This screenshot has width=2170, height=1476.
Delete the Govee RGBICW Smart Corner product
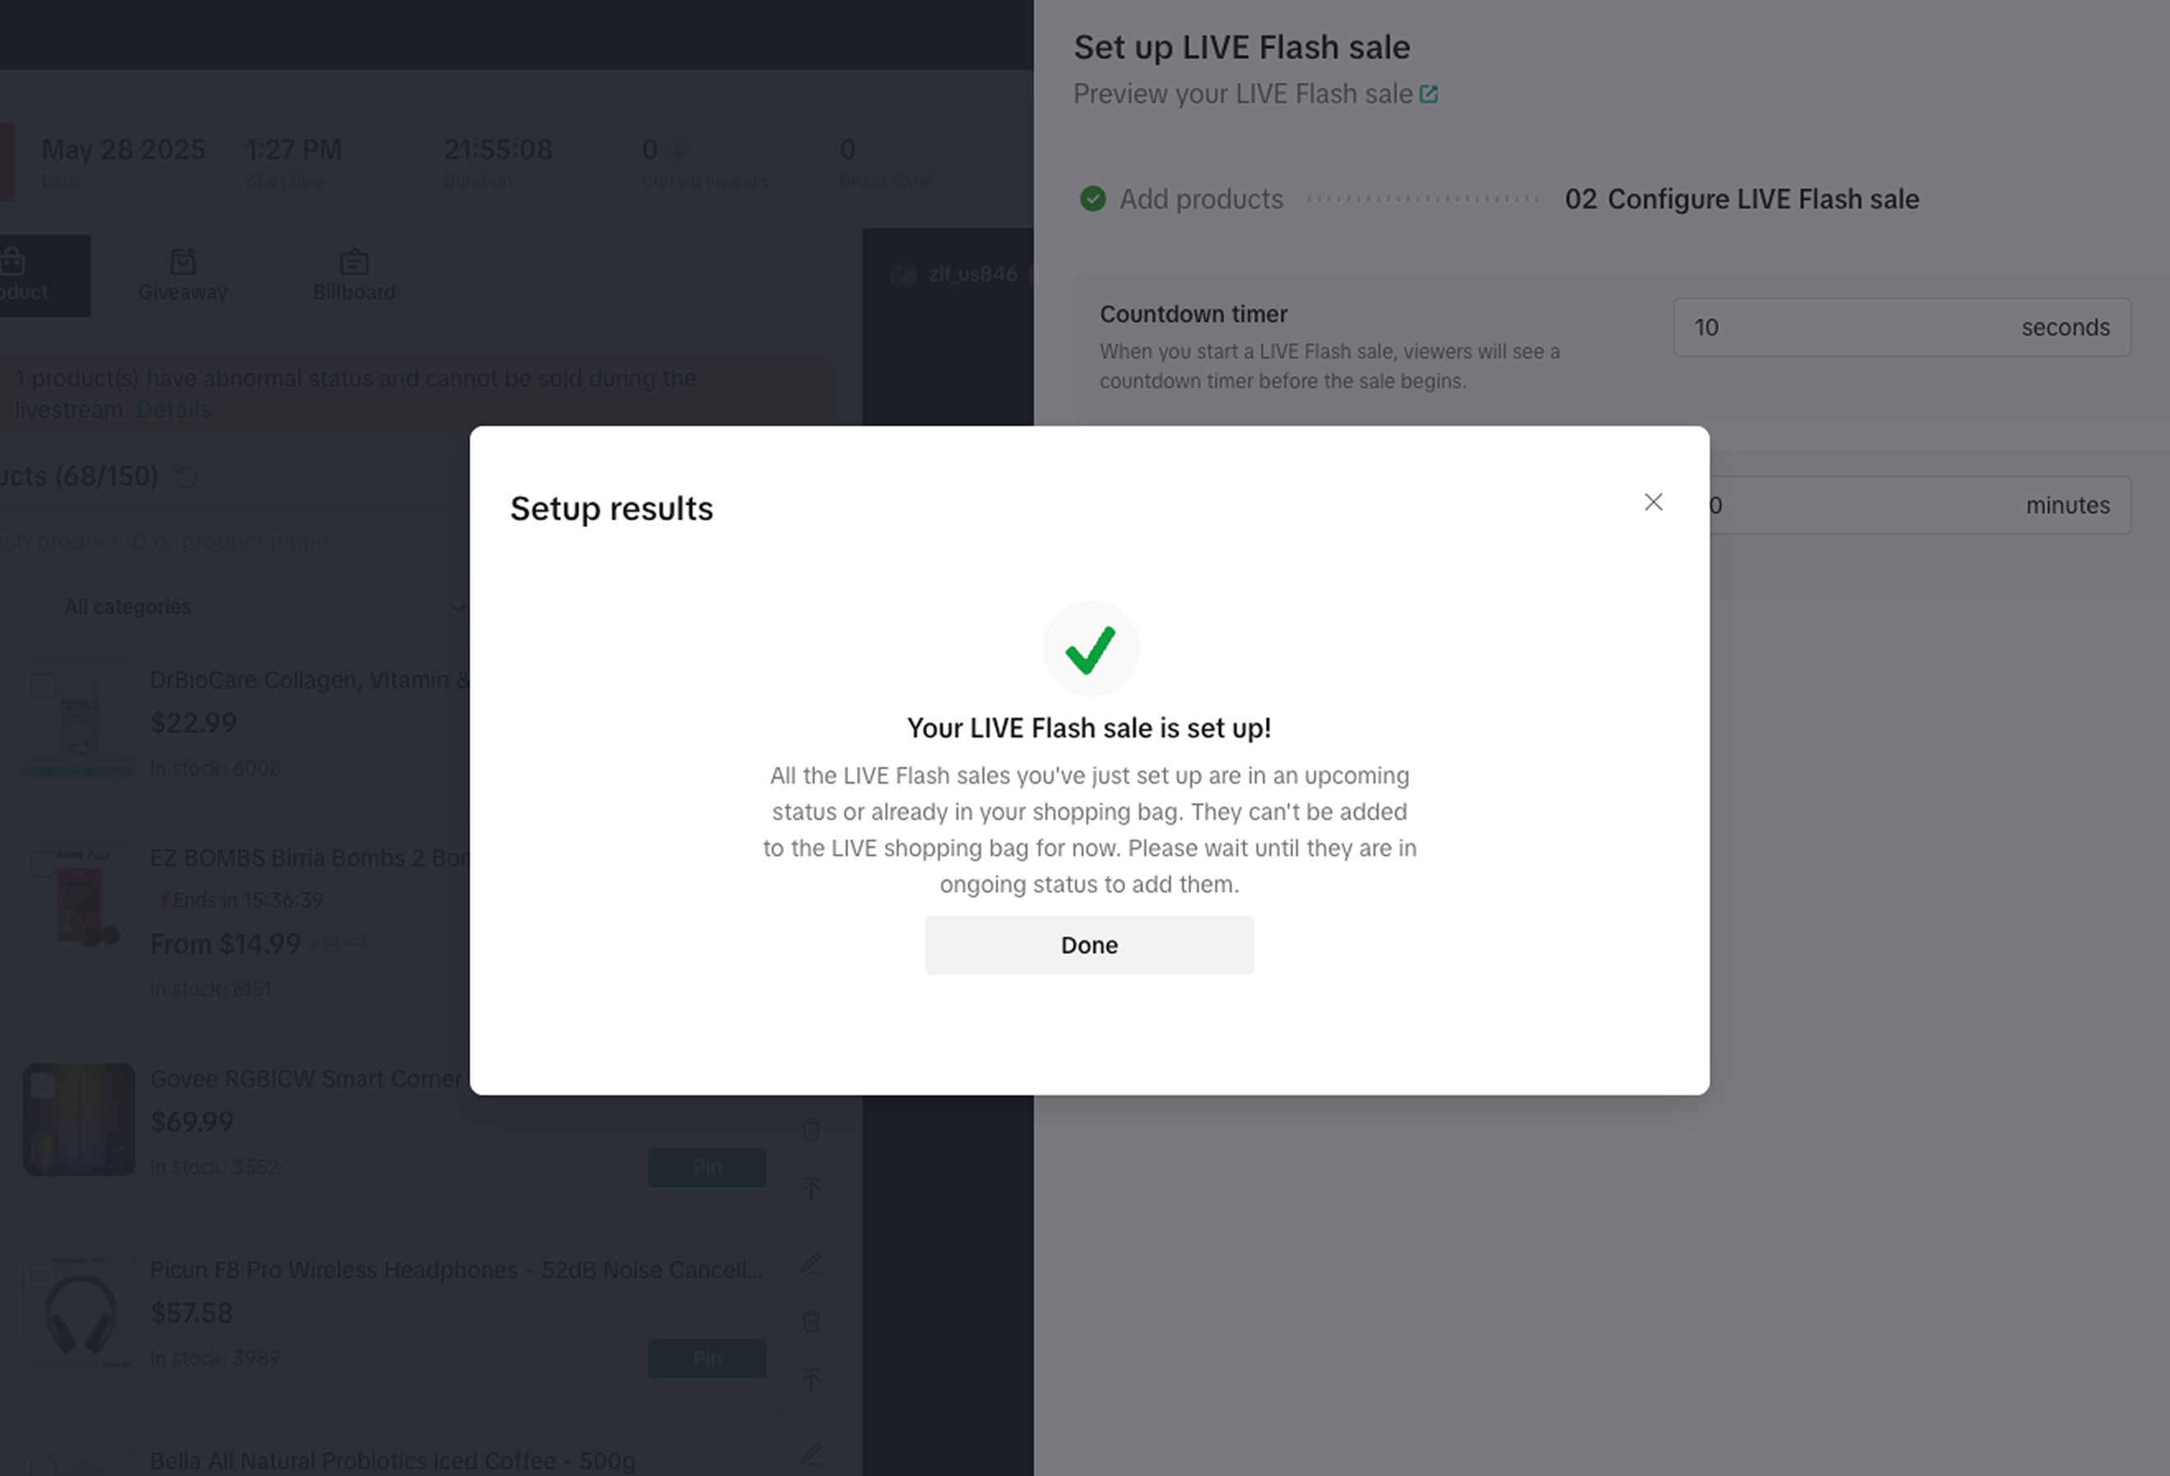coord(810,1130)
